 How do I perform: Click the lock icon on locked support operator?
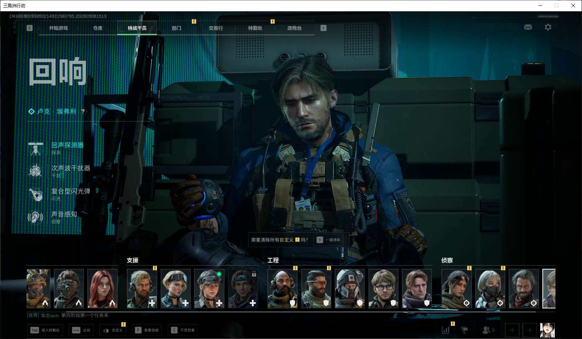pyautogui.click(x=254, y=274)
